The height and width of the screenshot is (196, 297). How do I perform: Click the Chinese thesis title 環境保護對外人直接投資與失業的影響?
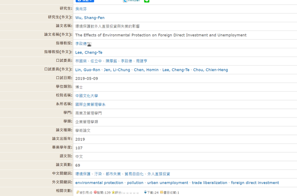click(x=107, y=26)
